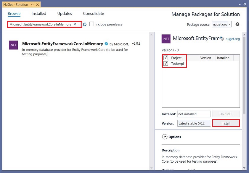The width and height of the screenshot is (249, 173).
Task: Open the Consolidate tab
Action: coord(93,14)
